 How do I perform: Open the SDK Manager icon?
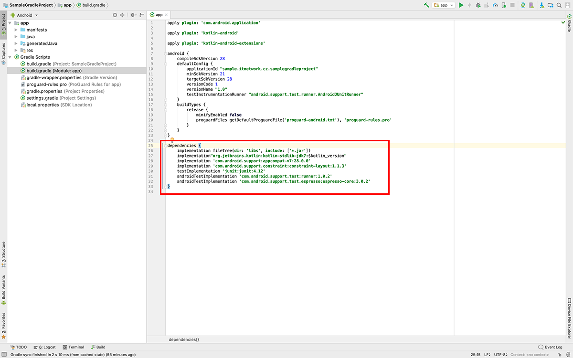point(542,5)
